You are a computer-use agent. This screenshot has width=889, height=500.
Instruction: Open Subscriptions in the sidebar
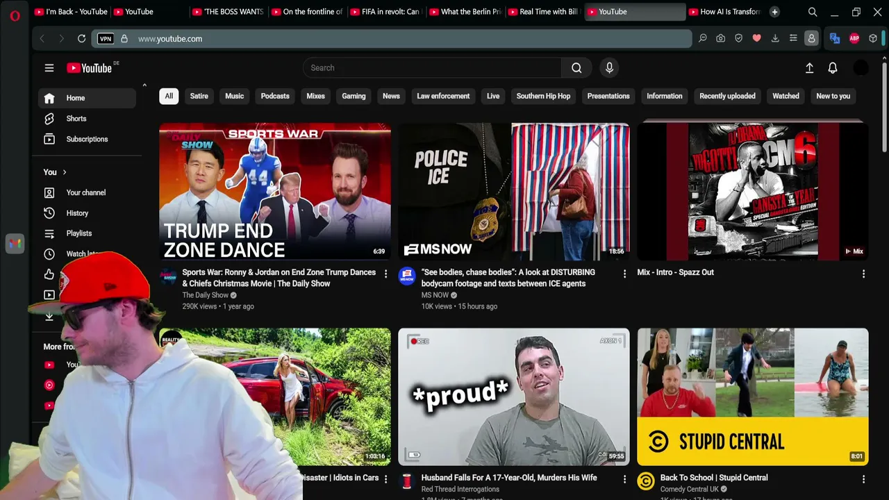point(88,140)
